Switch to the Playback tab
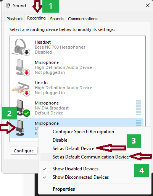153x196 pixels. (x=14, y=19)
